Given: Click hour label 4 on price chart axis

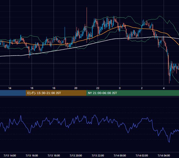Looking at the screenshot, I should [164, 88].
